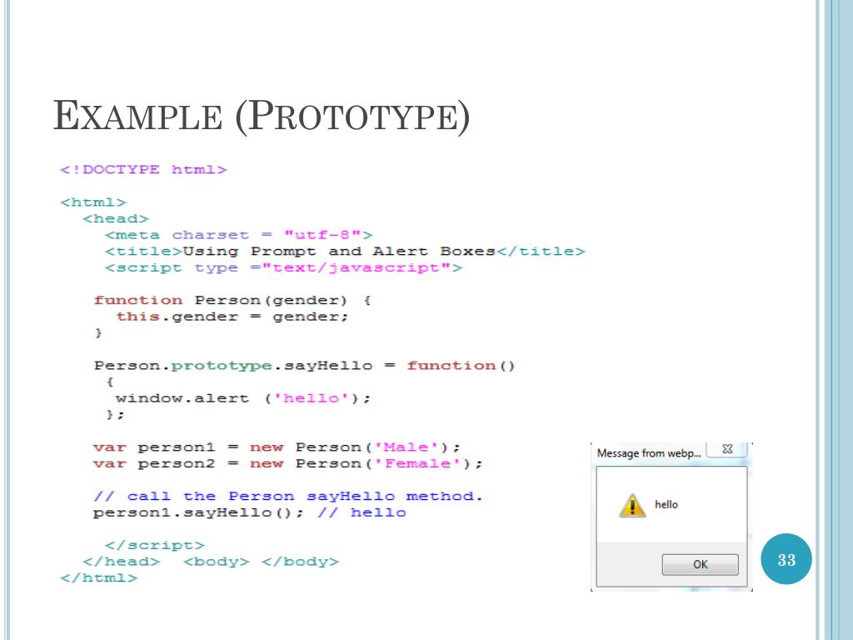Click the 'Message from webp...' dialog title

648,453
